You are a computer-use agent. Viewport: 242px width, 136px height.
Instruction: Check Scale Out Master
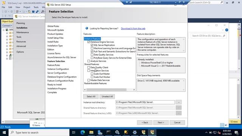pyautogui.click(x=92, y=74)
